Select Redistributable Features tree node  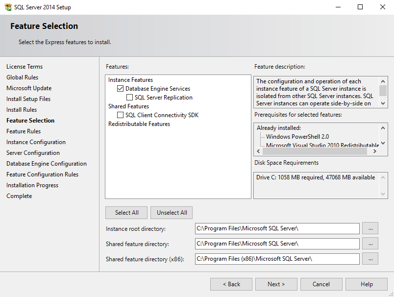[x=139, y=124]
